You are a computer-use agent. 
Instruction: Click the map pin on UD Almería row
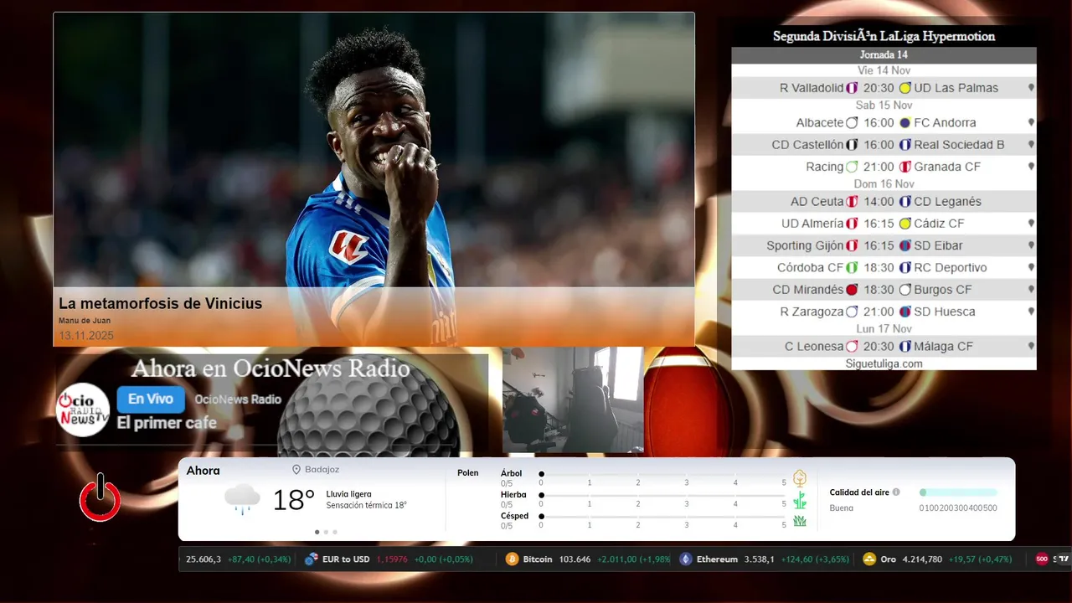coord(1031,223)
